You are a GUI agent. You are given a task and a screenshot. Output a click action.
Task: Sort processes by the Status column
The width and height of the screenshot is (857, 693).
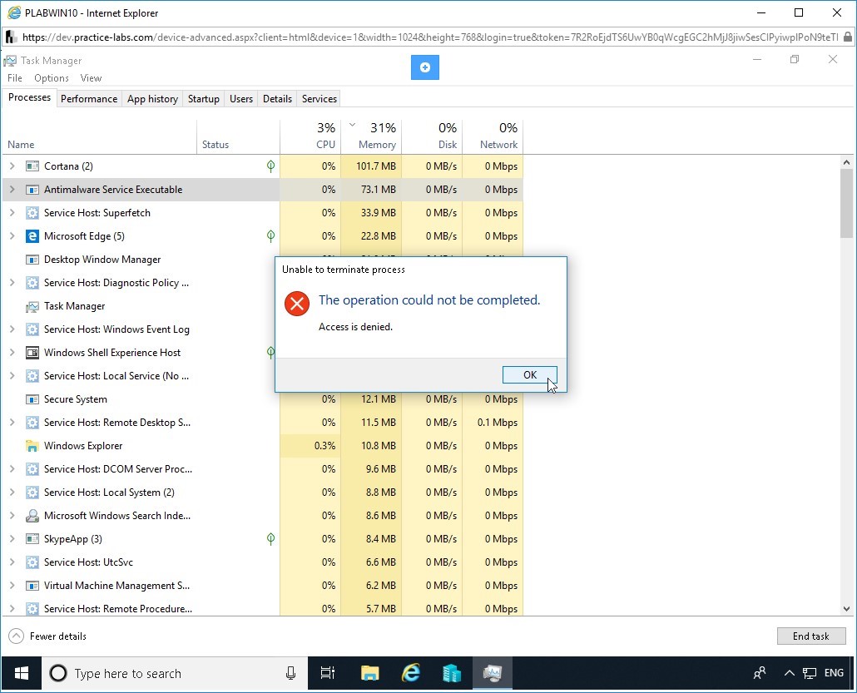pos(238,136)
